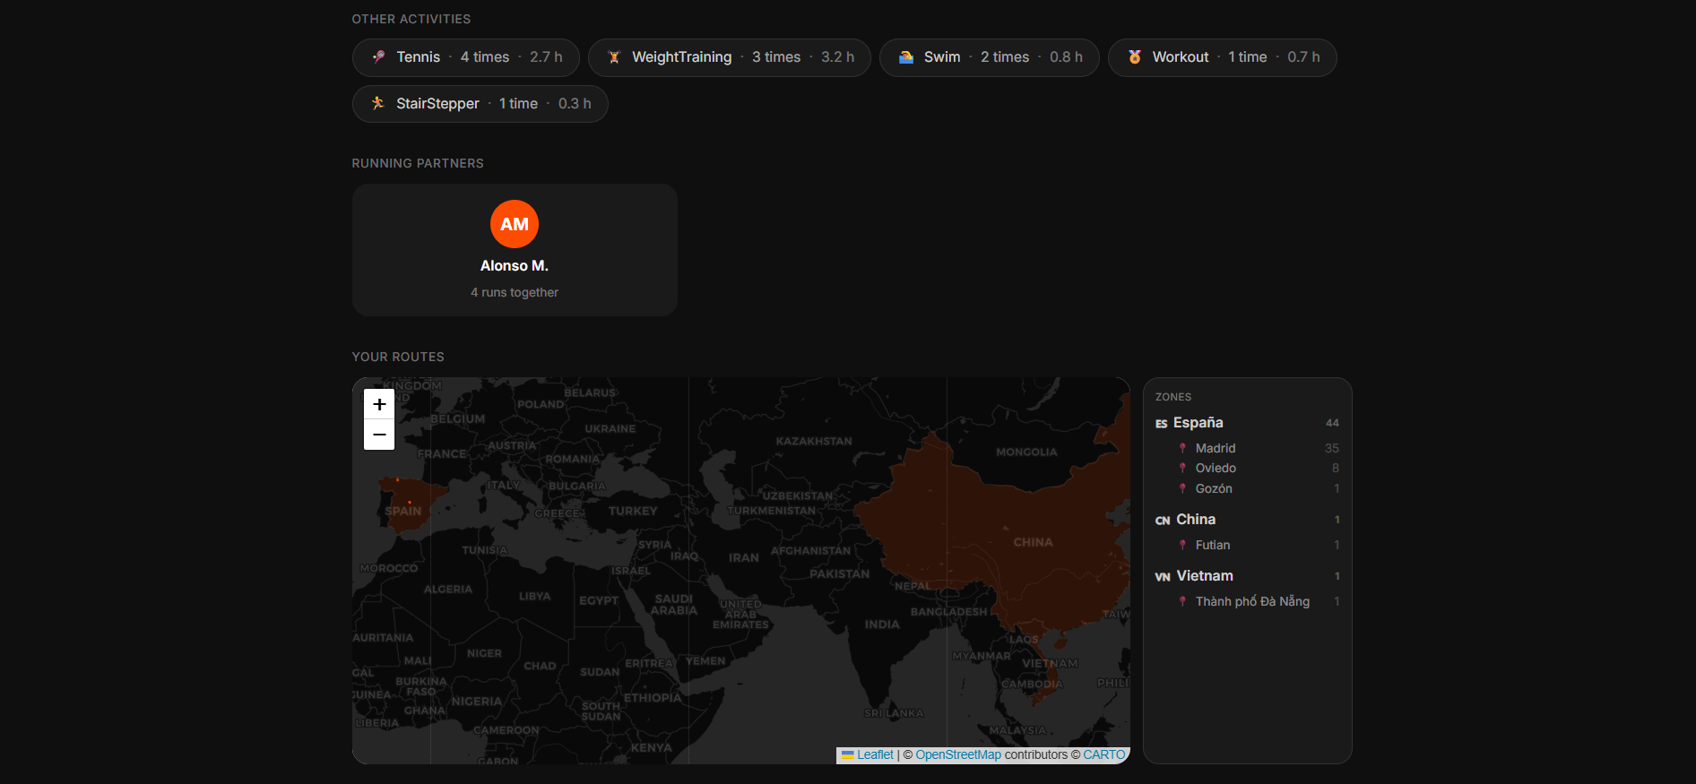Click the WeightTraining dumbbell icon
The width and height of the screenshot is (1696, 784).
[x=614, y=57]
